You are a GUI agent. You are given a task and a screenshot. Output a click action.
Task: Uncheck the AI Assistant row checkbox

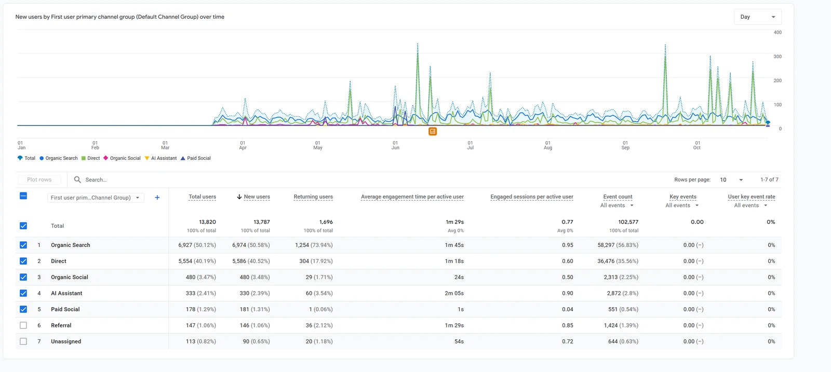23,293
